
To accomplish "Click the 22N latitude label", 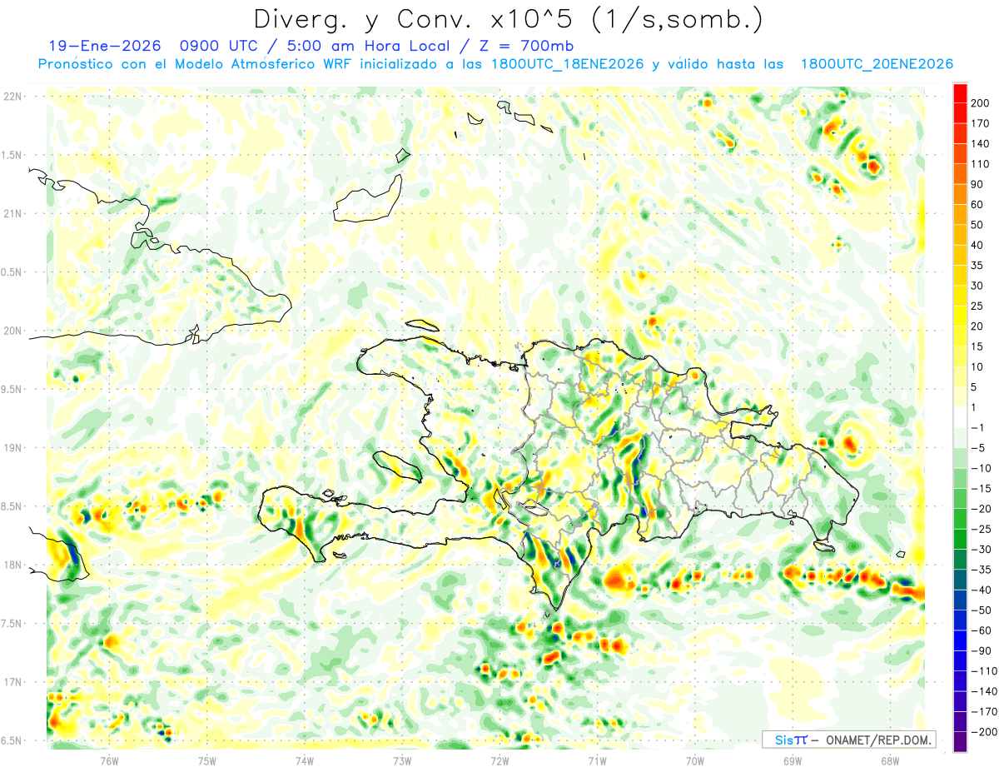I will click(11, 97).
